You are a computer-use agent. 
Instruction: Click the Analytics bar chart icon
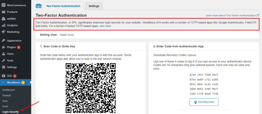tap(4, 25)
